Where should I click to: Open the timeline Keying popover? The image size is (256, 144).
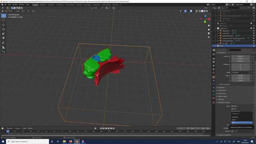click(x=18, y=128)
